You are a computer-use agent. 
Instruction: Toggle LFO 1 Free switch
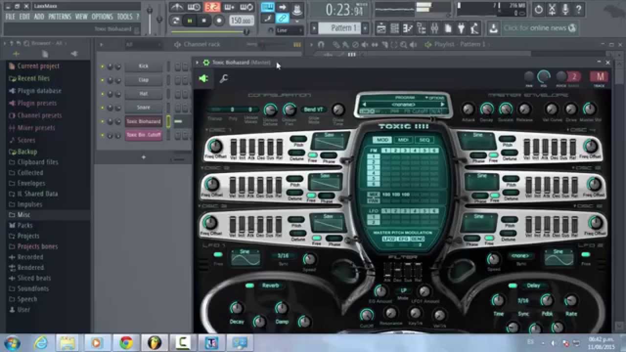click(x=218, y=255)
